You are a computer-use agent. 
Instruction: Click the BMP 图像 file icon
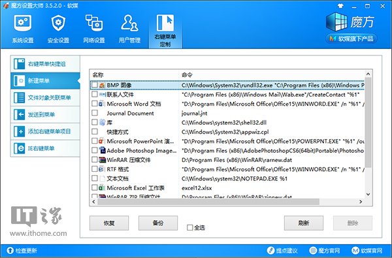pyautogui.click(x=102, y=85)
